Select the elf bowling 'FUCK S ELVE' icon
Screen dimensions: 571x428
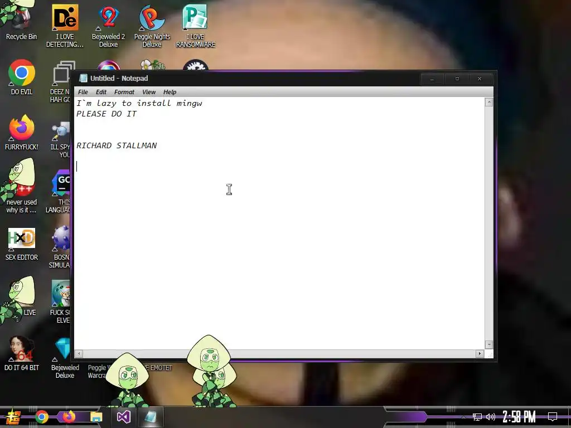tap(60, 301)
